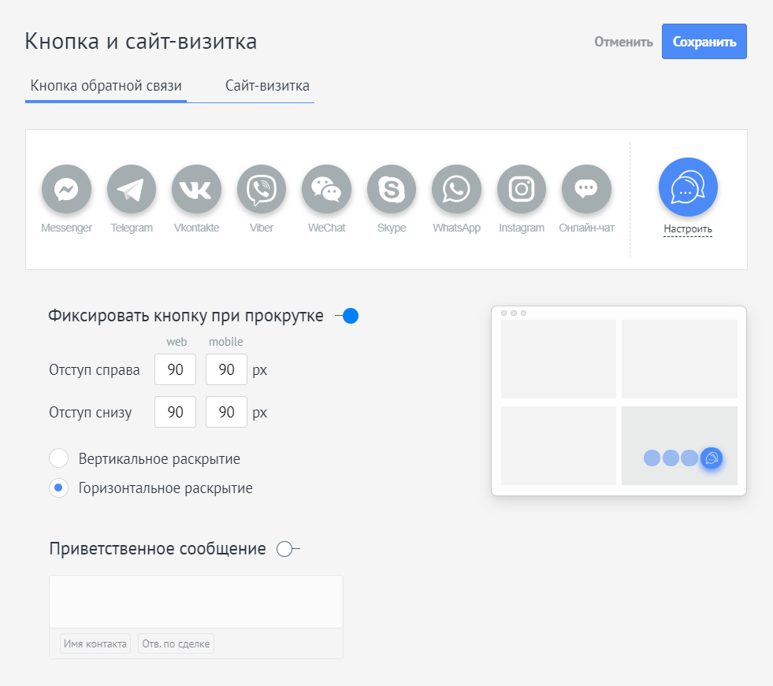Click the greeting message text area

coord(196,602)
